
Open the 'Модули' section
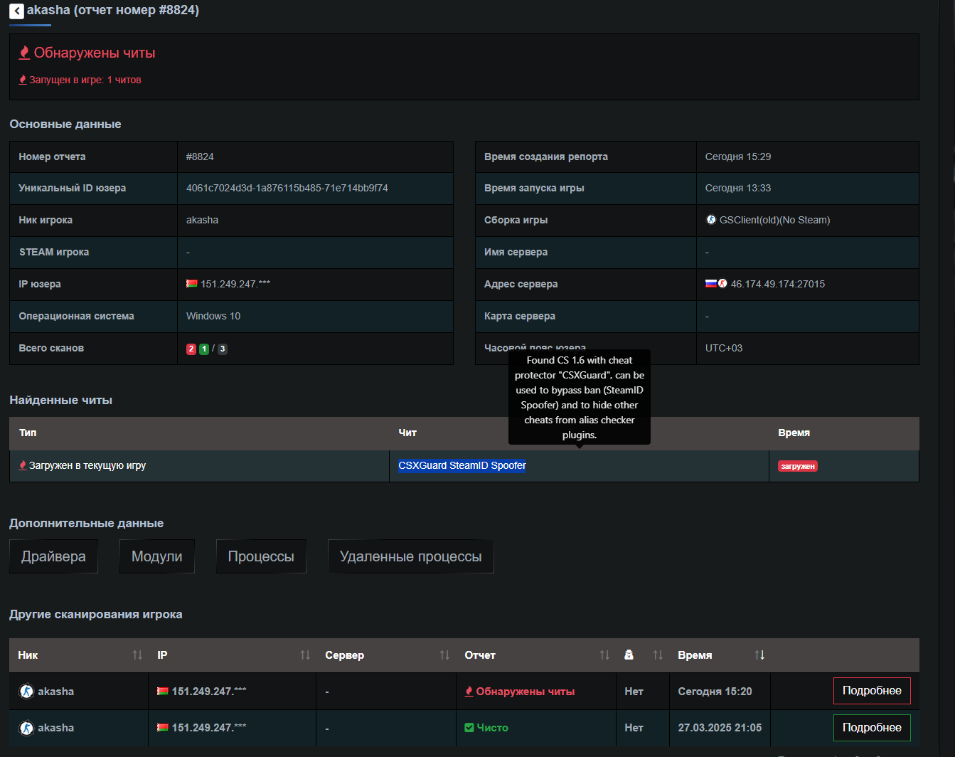point(157,556)
